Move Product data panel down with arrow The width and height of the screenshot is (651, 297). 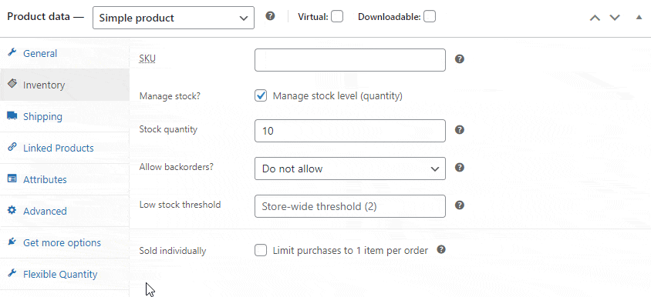[x=615, y=18]
